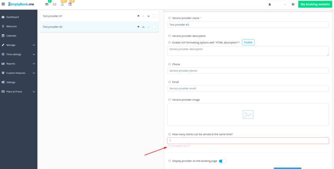Toggle Display provider on the booking page

click(x=222, y=161)
